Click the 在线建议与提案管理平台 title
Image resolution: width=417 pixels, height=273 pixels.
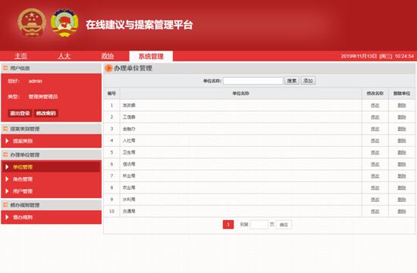coord(139,25)
